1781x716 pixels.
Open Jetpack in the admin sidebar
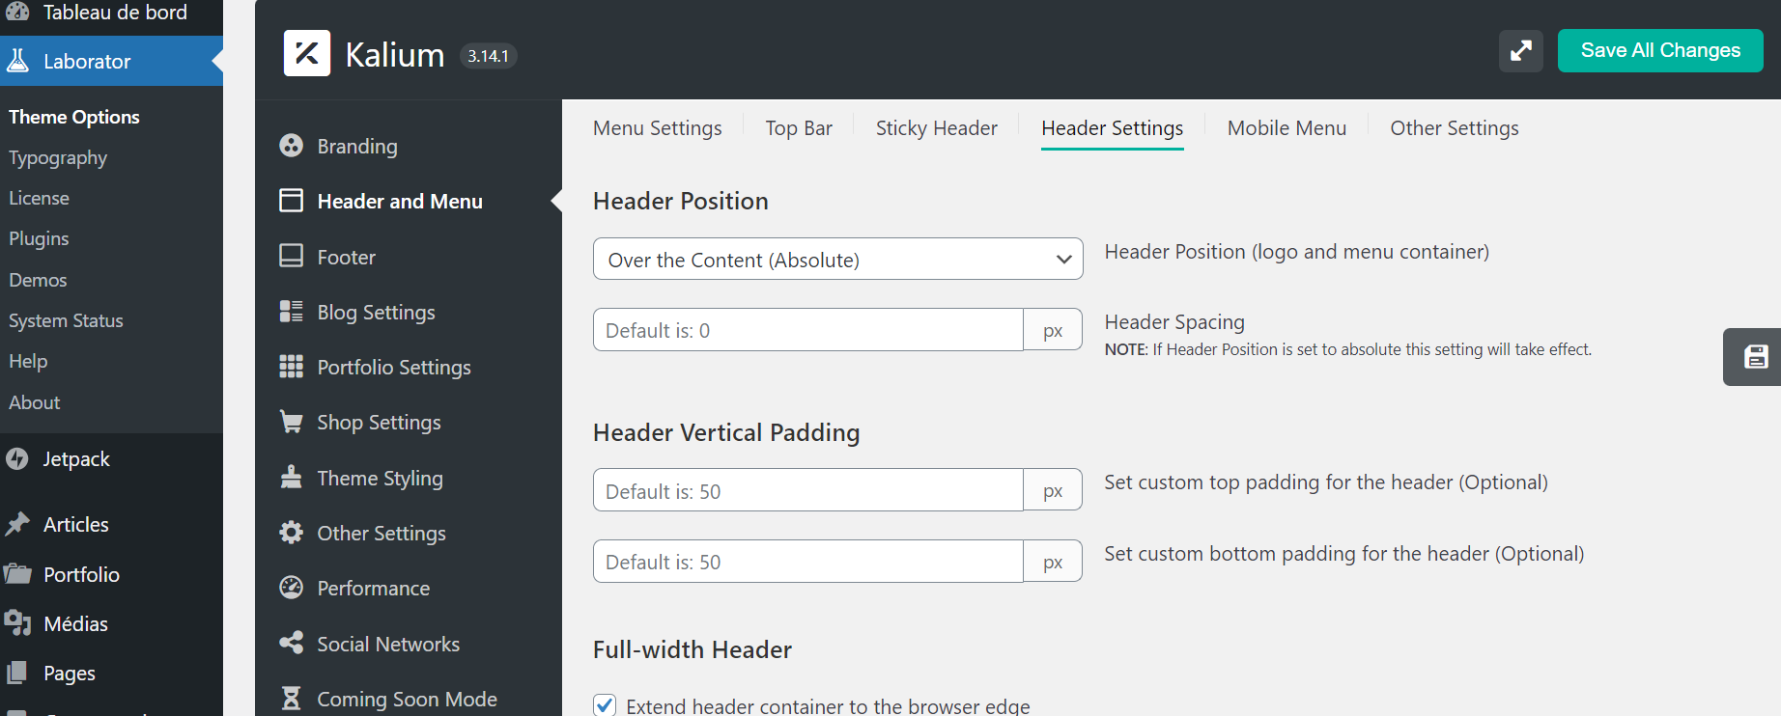point(75,459)
